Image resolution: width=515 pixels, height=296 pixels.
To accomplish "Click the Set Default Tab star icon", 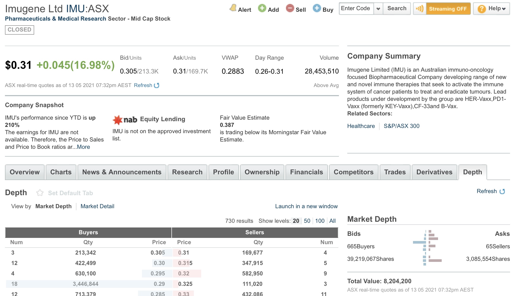I will [x=40, y=193].
